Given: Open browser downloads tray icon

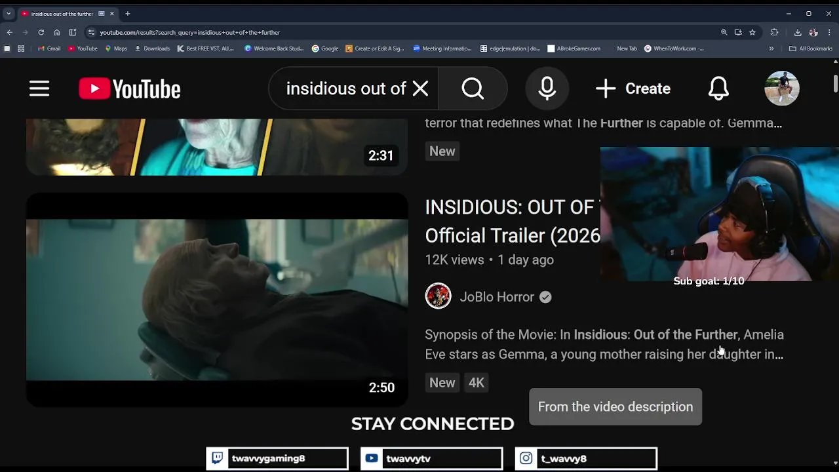Looking at the screenshot, I should coord(798,32).
